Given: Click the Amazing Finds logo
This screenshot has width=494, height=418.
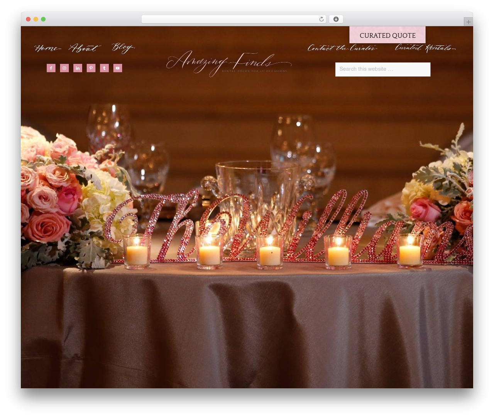Looking at the screenshot, I should pos(229,63).
